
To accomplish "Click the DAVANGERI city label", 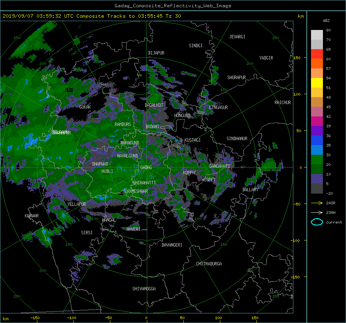I will [172, 245].
